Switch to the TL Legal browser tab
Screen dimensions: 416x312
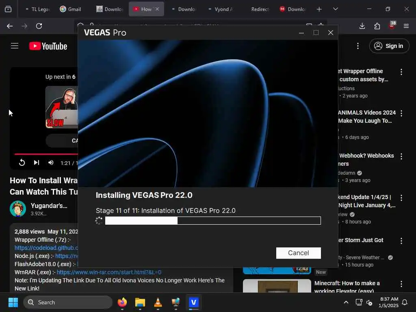[x=37, y=9]
